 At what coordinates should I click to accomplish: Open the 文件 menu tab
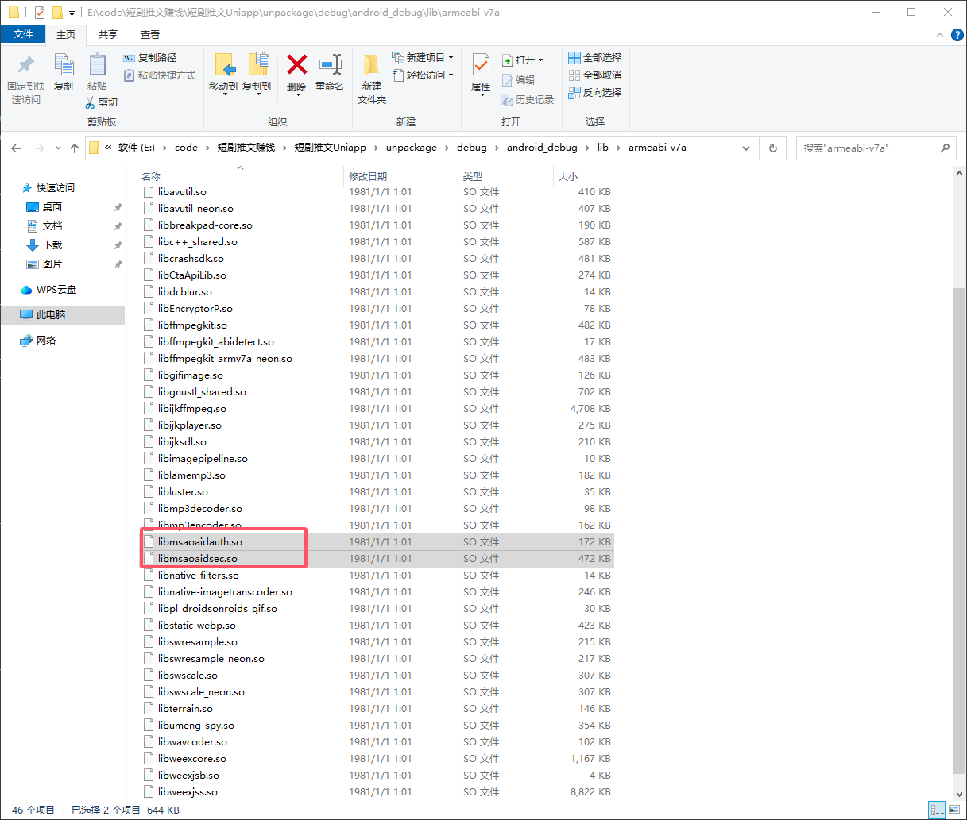[x=23, y=34]
